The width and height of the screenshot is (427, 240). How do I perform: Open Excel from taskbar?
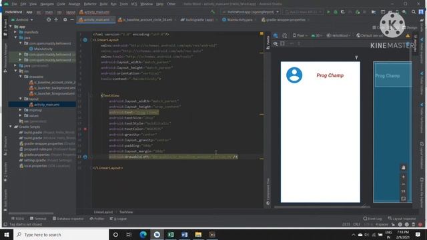(171, 235)
